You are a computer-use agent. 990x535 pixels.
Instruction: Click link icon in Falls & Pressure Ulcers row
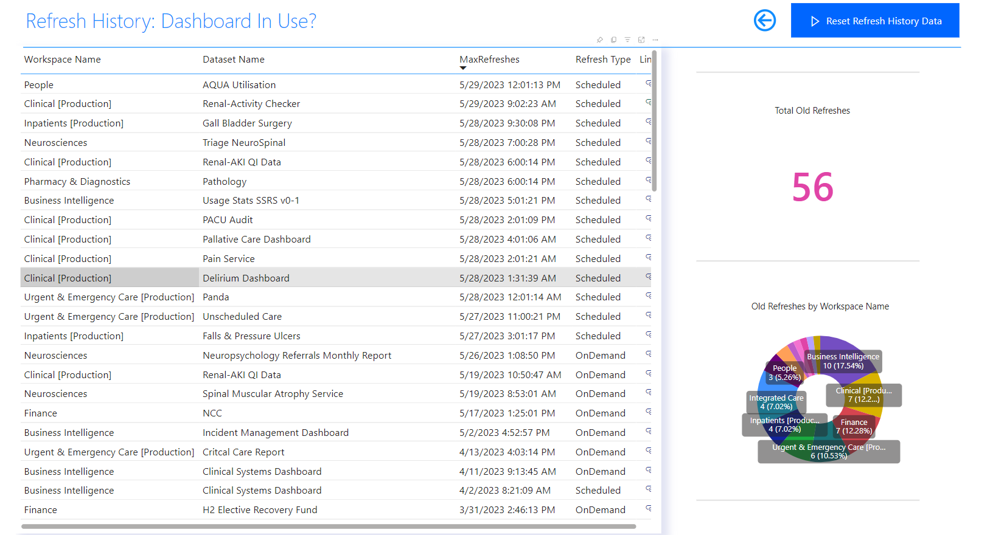[x=649, y=335]
